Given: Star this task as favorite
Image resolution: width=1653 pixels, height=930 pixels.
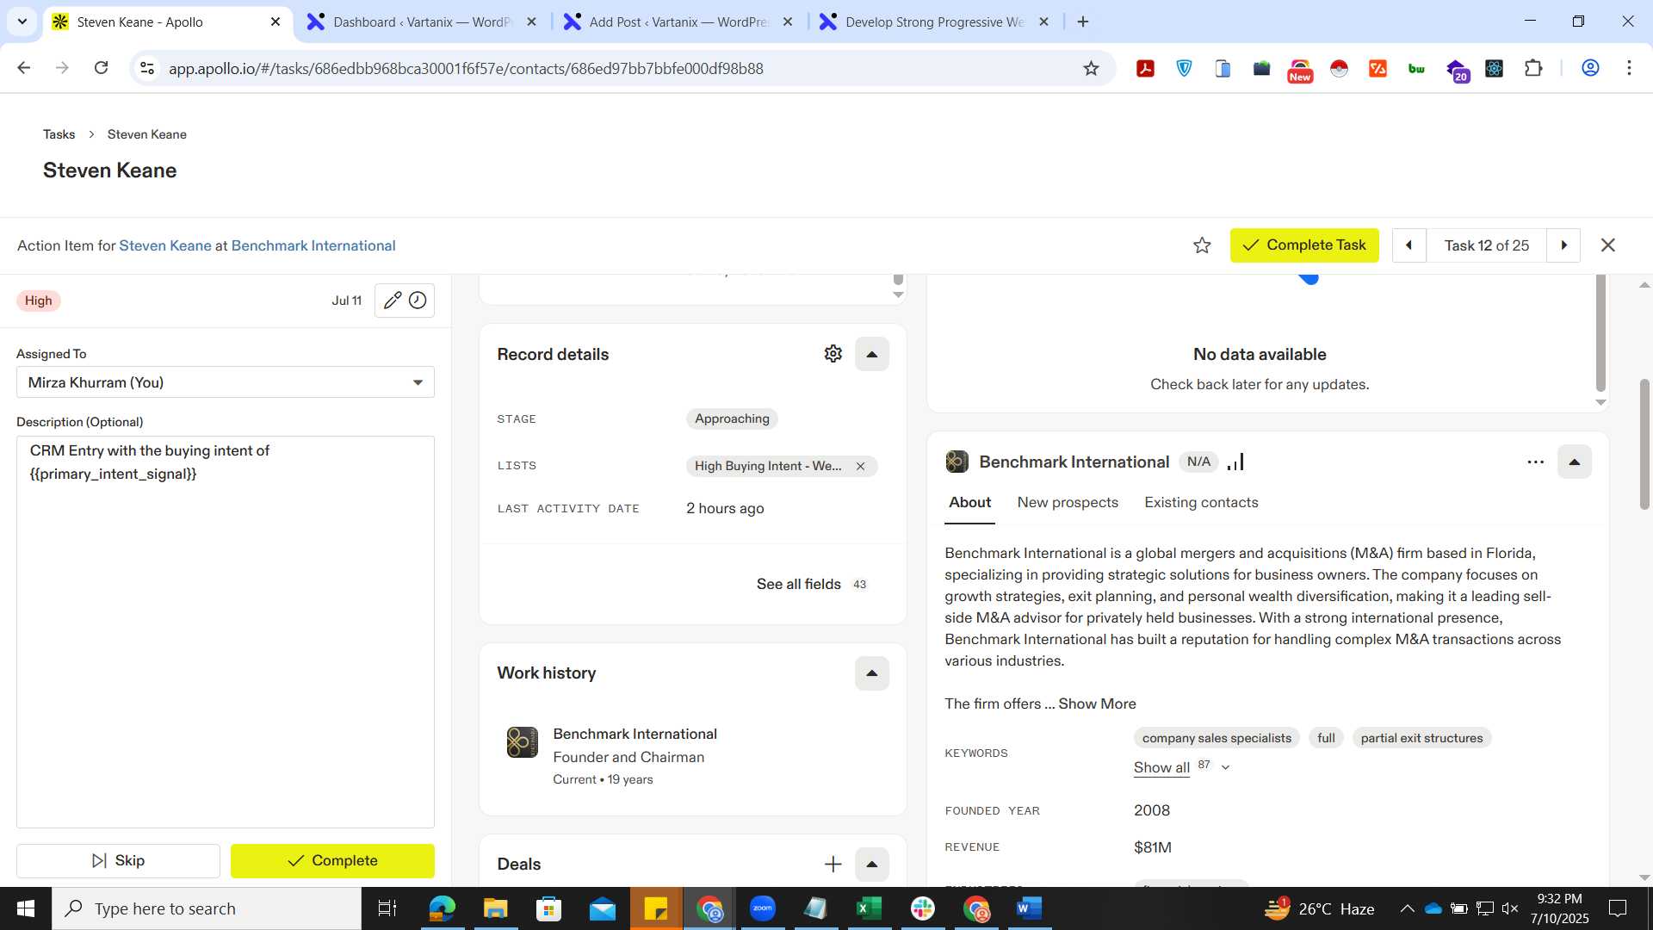Looking at the screenshot, I should point(1202,245).
